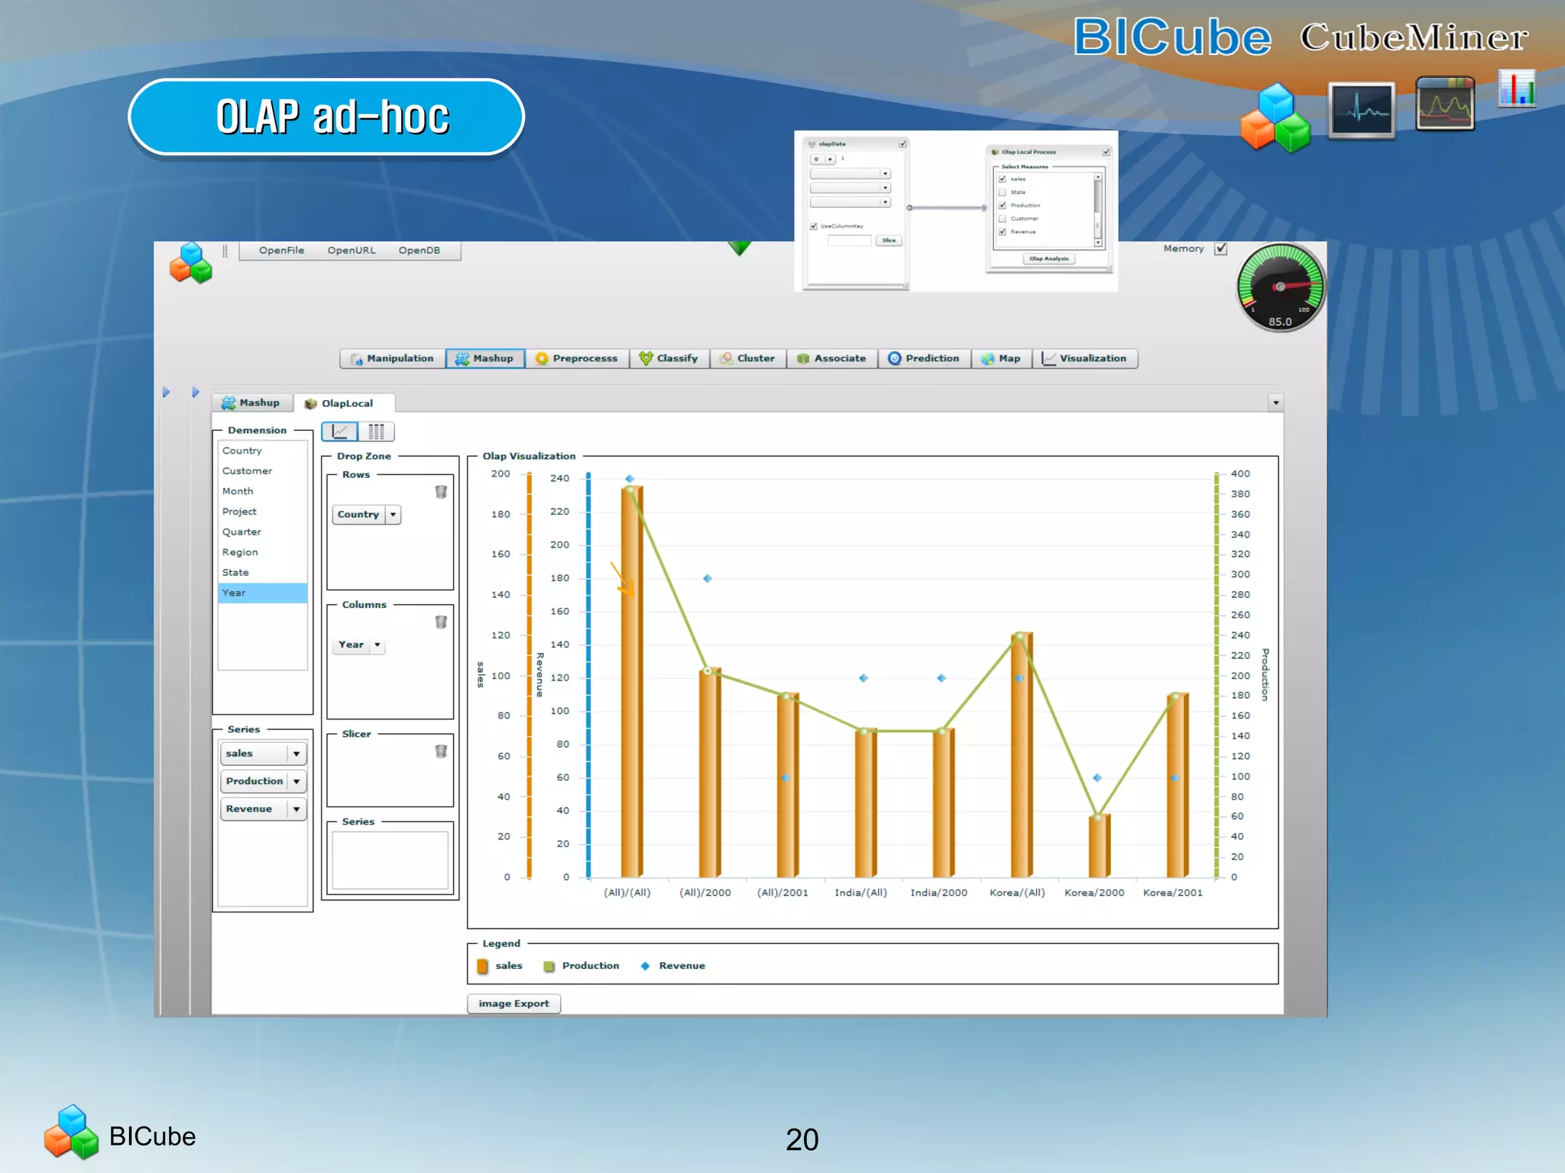Open the Mashup sub-tab
The image size is (1565, 1173).
coord(251,403)
